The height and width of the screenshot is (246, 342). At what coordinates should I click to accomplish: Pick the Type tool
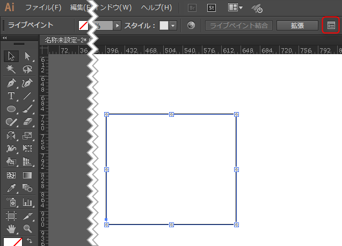coord(11,96)
